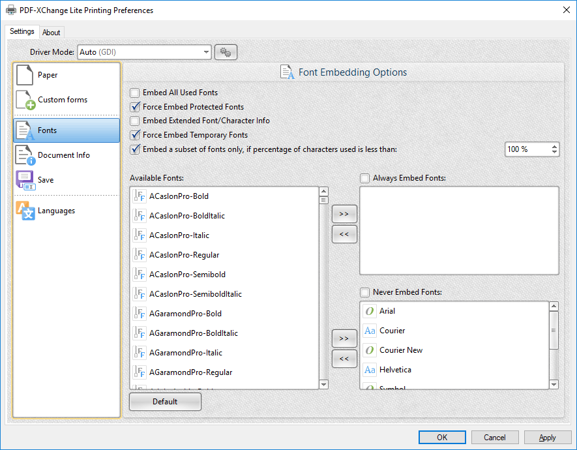The height and width of the screenshot is (450, 577).
Task: Remove font from Never Embed with << button
Action: (344, 359)
